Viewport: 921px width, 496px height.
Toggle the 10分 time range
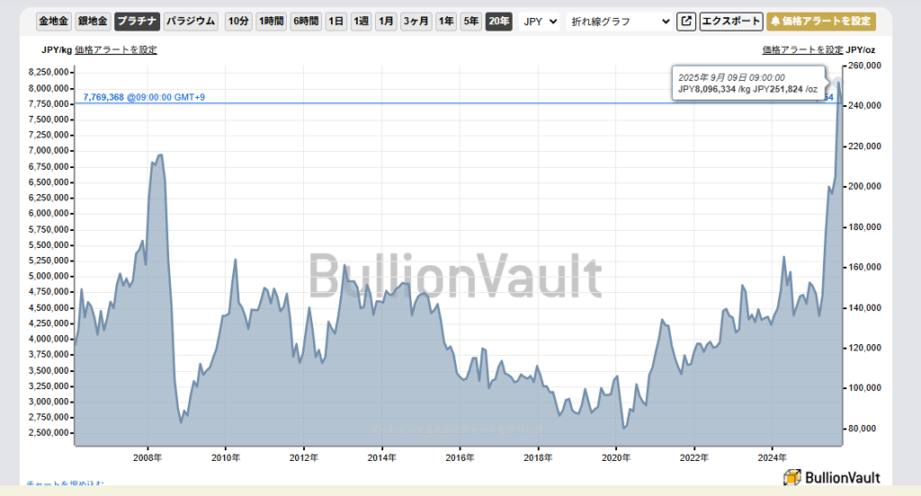(238, 21)
